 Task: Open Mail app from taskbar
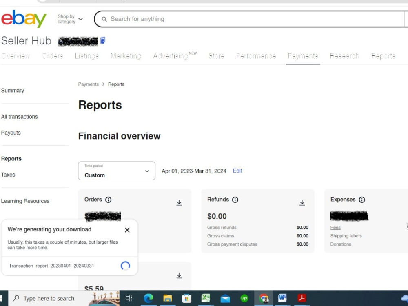point(225,299)
